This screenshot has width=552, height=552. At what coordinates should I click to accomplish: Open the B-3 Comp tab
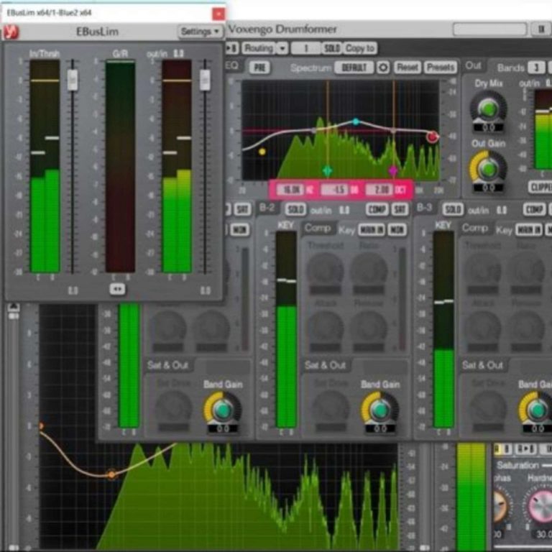(x=475, y=229)
